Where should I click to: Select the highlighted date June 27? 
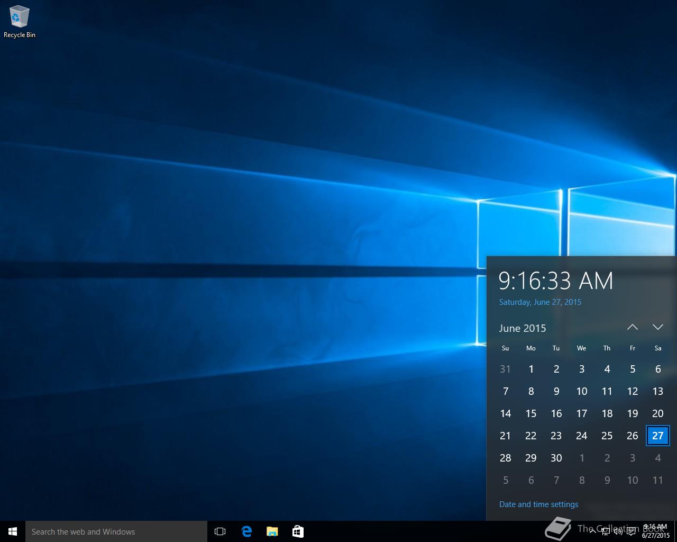click(657, 436)
